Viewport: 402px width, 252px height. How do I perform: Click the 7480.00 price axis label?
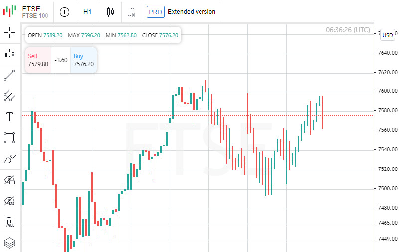pos(388,208)
